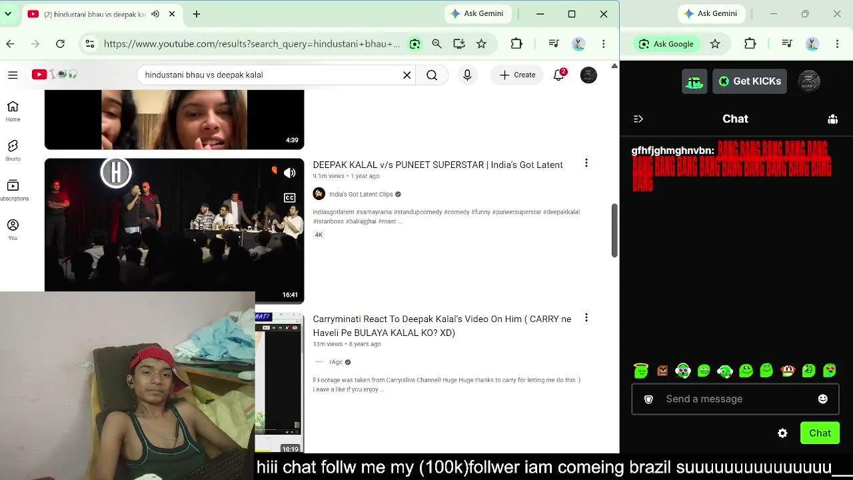Open the Chrome profile in YouTube window
This screenshot has width=853, height=480.
tap(578, 44)
